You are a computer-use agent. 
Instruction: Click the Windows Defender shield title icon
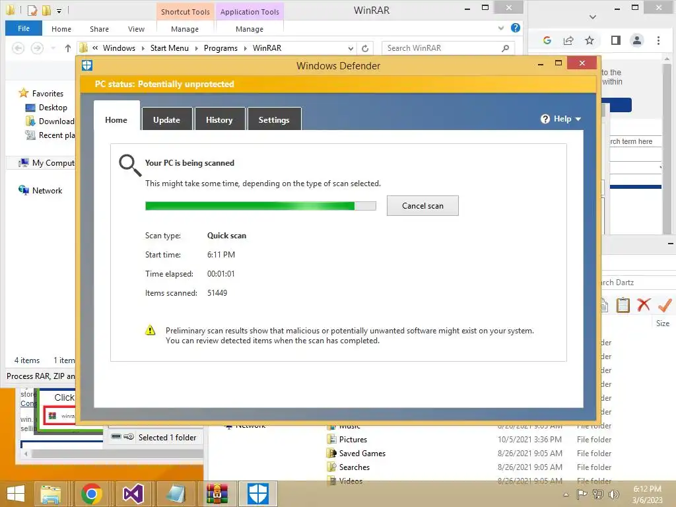coord(87,65)
